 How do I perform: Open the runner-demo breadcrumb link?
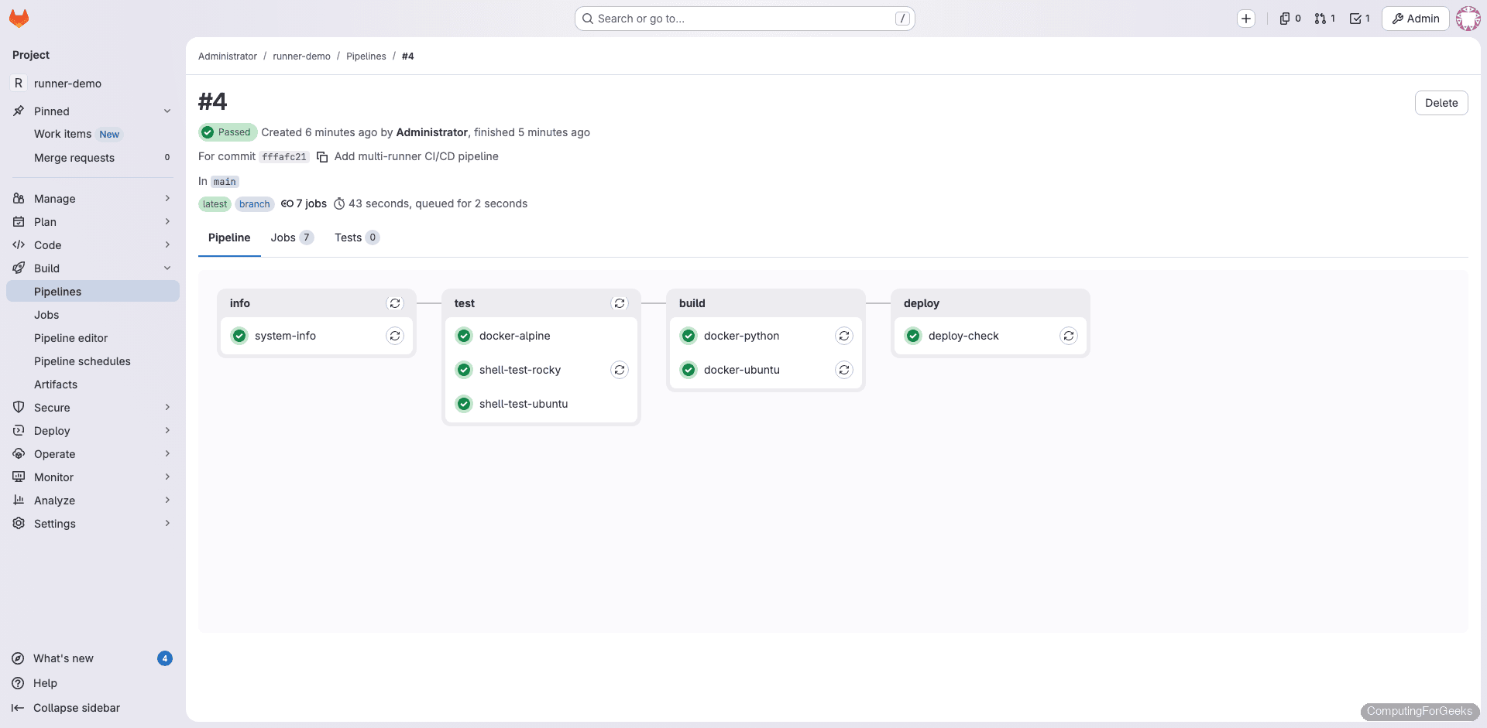[x=301, y=56]
